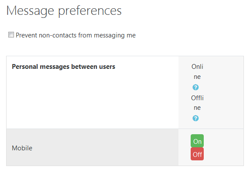This screenshot has width=250, height=173.
Task: Toggle the green On button for Mobile
Action: pyautogui.click(x=197, y=141)
